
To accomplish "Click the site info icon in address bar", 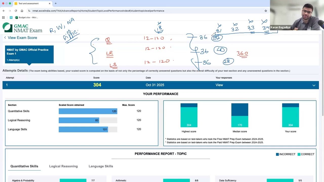I will 29,11.
